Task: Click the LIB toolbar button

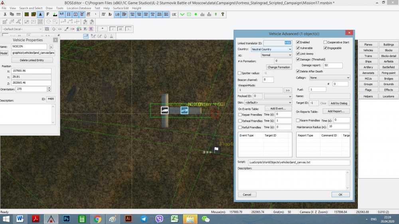Action: (x=118, y=14)
